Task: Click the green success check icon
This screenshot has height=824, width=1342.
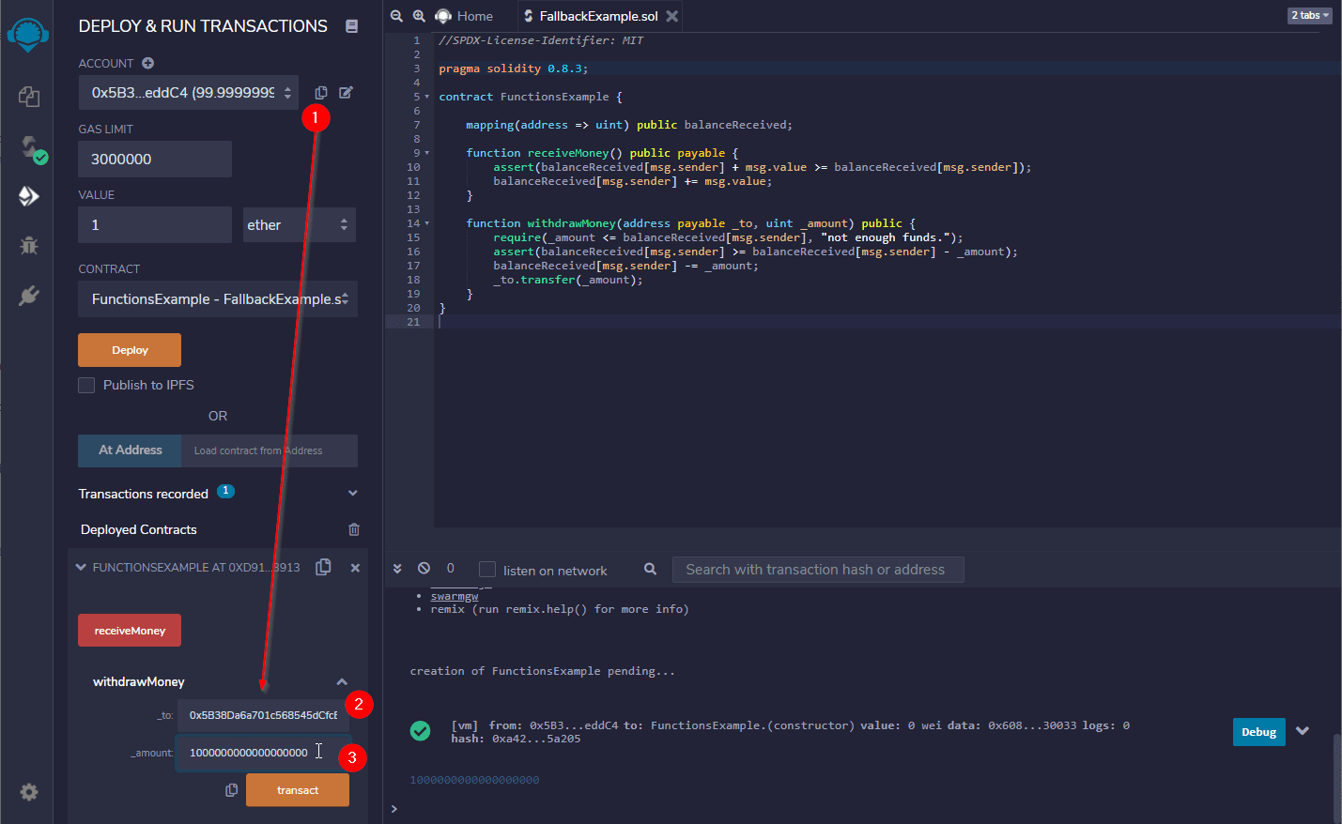Action: (421, 730)
